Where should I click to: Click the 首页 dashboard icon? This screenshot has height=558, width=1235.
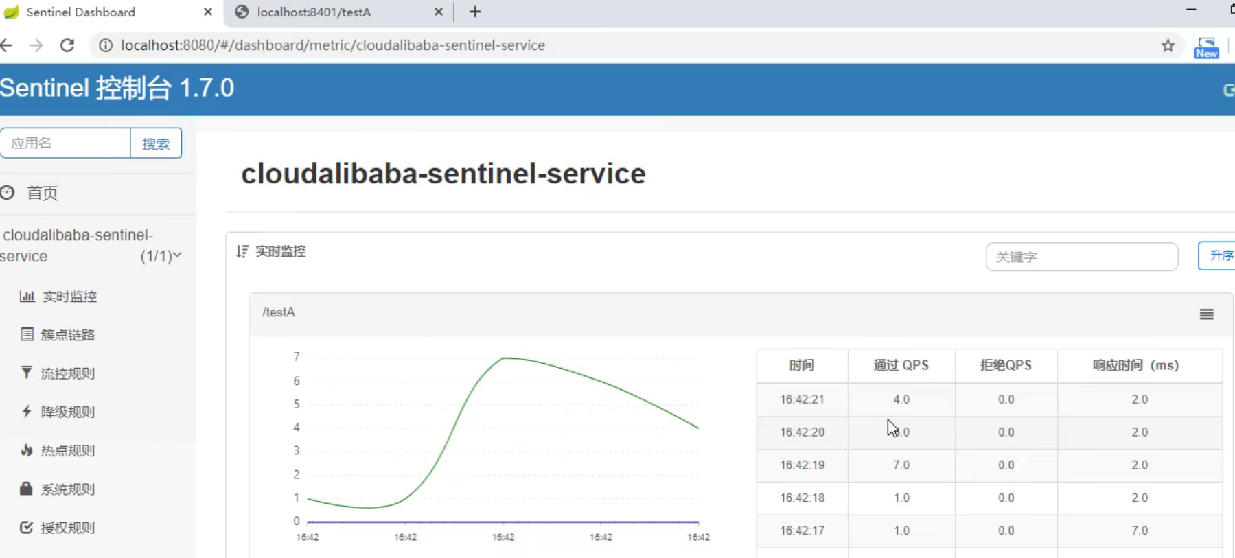8,193
